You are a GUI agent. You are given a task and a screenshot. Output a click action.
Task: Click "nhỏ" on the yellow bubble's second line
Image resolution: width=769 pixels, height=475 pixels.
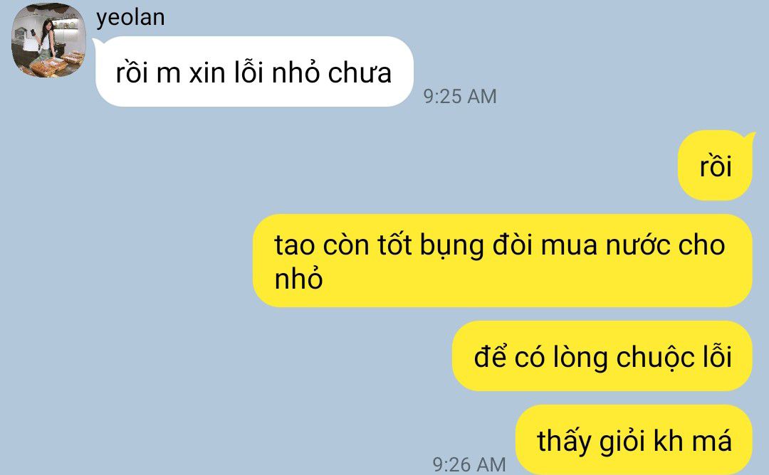[x=298, y=279]
